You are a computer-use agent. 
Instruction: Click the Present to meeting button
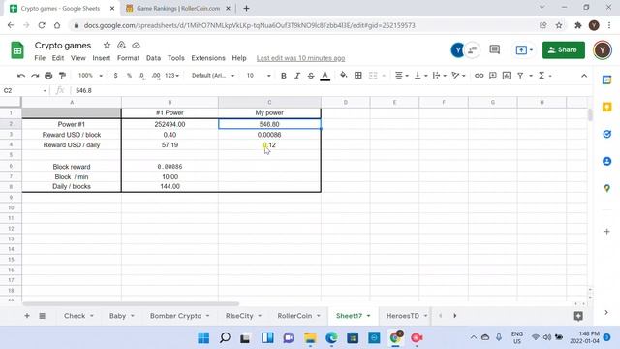(524, 49)
